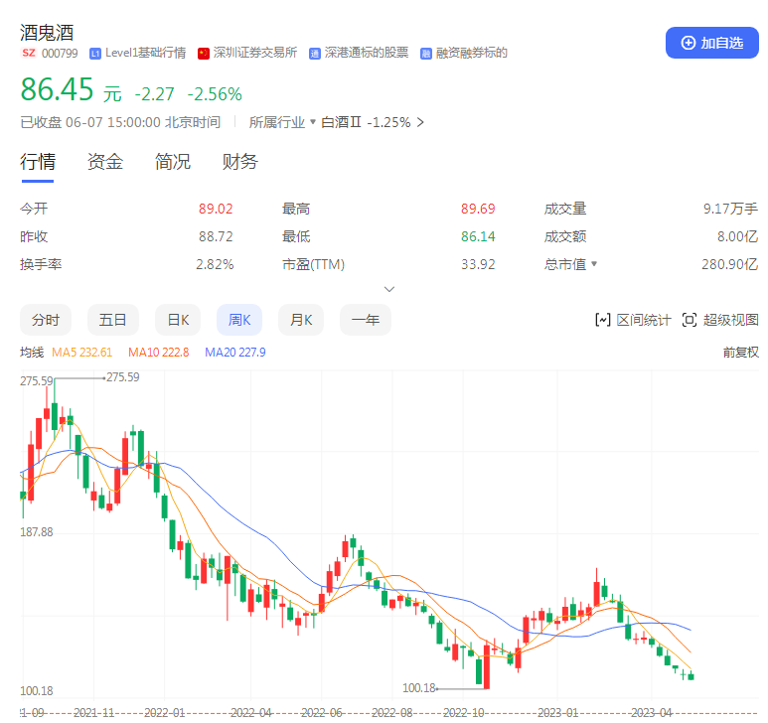Click the 加自选 add-to-watchlist button
This screenshot has height=723, width=768.
click(711, 43)
